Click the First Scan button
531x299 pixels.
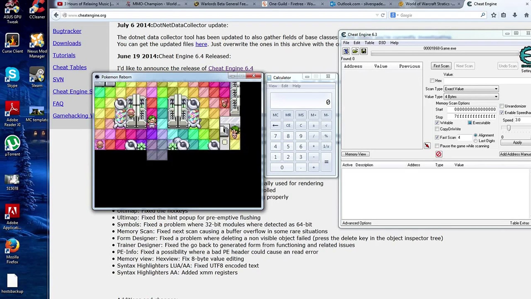click(441, 66)
